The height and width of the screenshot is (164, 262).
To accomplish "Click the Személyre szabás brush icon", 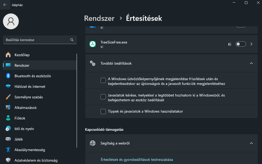I will tap(8, 97).
